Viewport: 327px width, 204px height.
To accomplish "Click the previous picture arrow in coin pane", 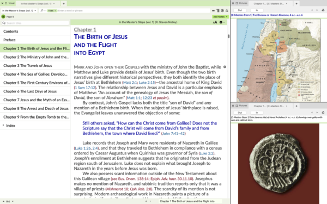I will (x=312, y=113).
